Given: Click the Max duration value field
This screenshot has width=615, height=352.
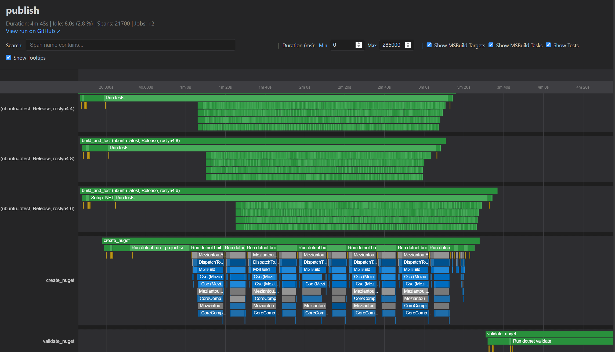Looking at the screenshot, I should coord(392,45).
